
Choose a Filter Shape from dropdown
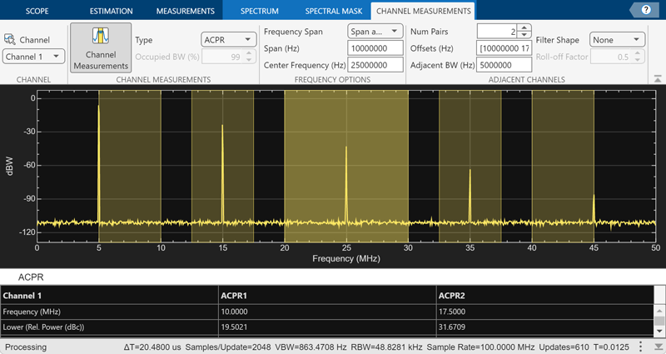[616, 39]
